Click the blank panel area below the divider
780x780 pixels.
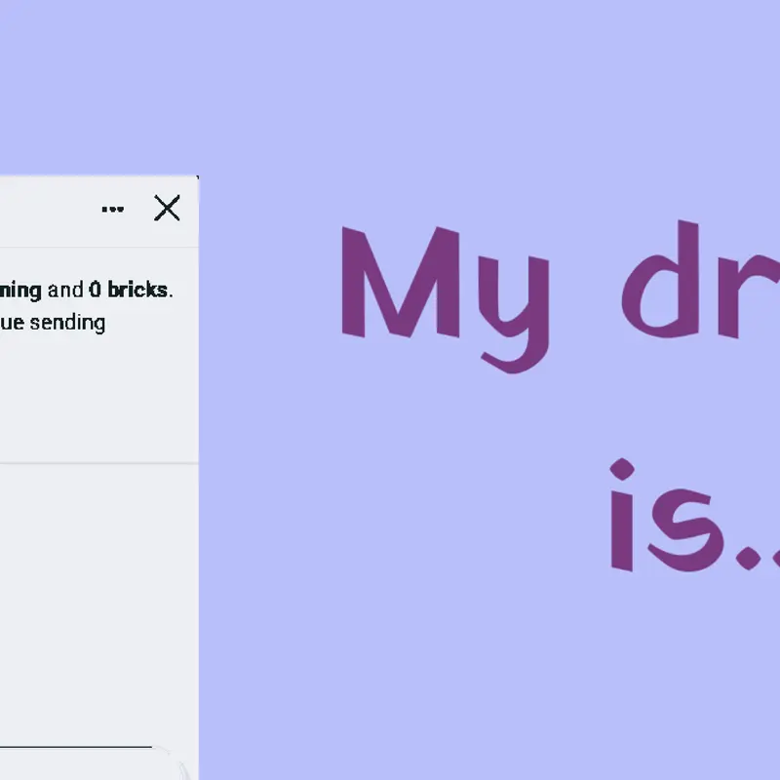[99, 597]
